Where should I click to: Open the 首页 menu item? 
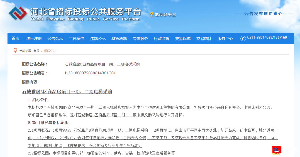click(16, 38)
